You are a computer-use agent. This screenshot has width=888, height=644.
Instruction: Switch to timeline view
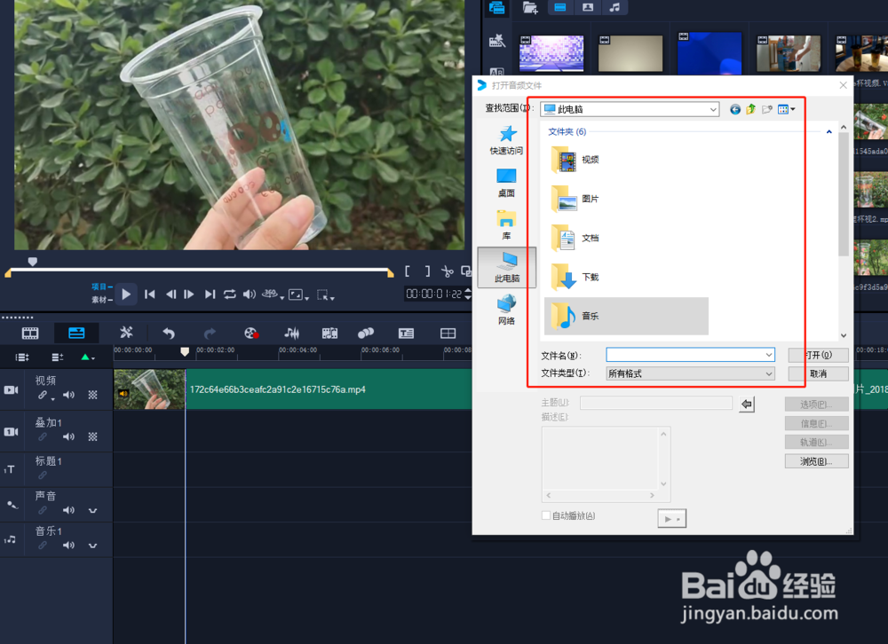click(76, 333)
